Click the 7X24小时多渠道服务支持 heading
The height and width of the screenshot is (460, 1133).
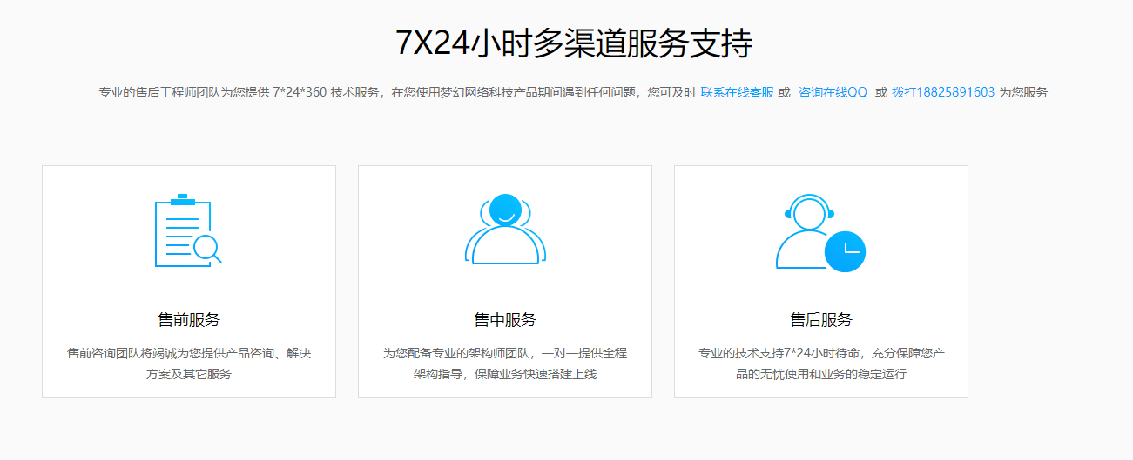pos(574,43)
